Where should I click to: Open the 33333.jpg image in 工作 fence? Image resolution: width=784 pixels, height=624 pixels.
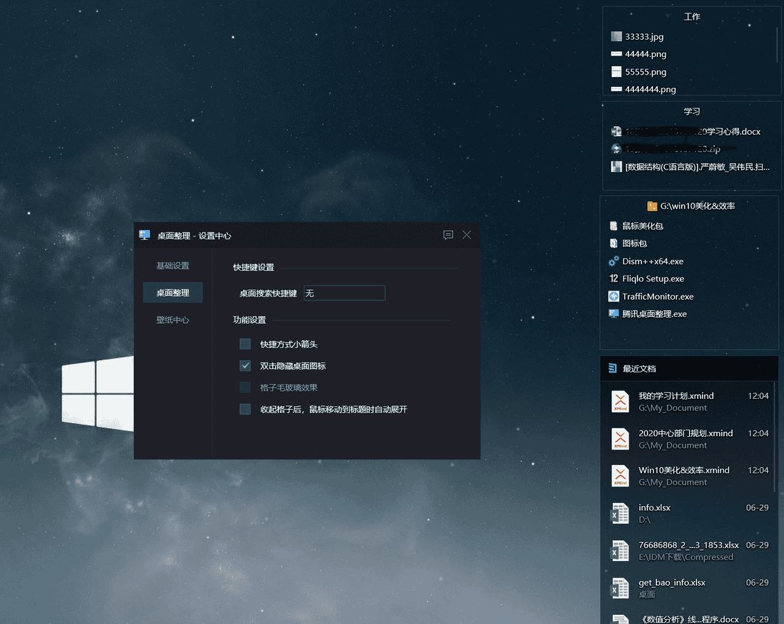click(x=643, y=36)
